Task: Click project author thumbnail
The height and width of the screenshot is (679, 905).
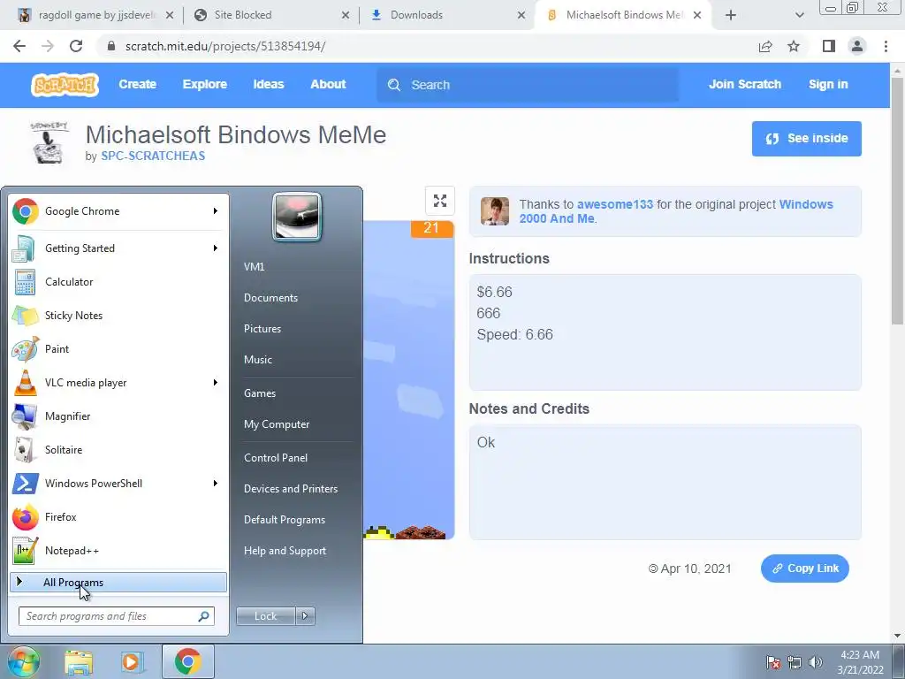Action: [49, 143]
